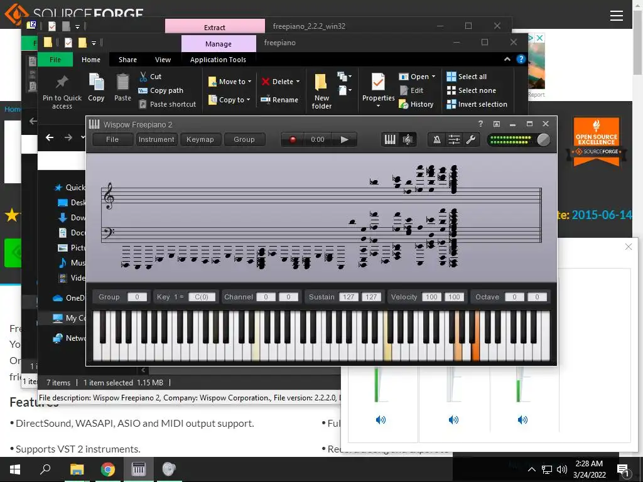Click the second Octave value field
Screen dimensions: 643x482
536,297
